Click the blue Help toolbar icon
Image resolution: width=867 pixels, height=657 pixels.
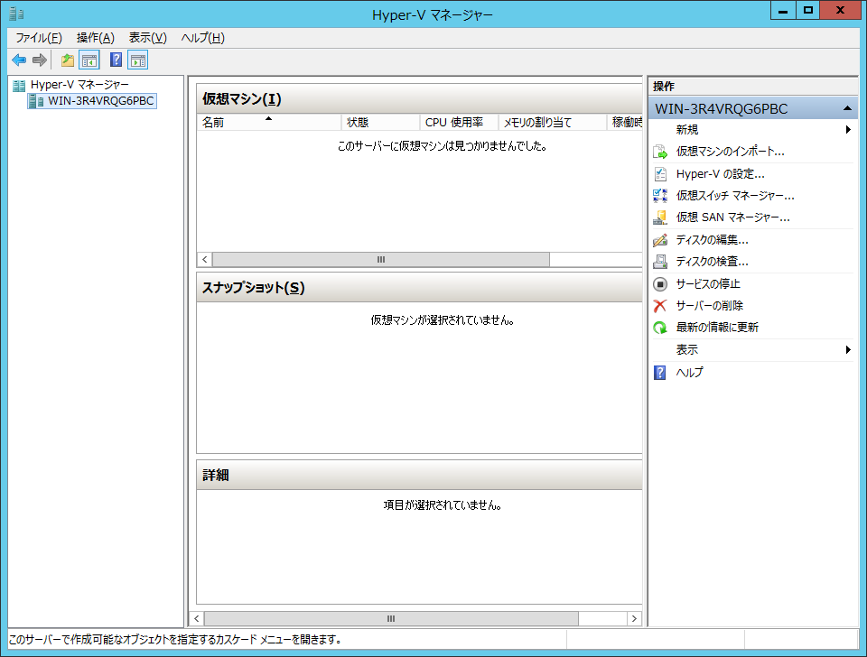[x=116, y=60]
